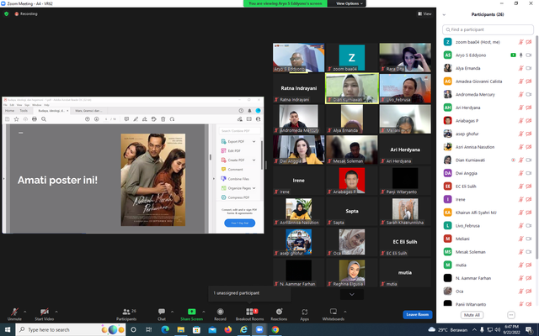Expand share options arrow beside Share Screen

(204, 312)
